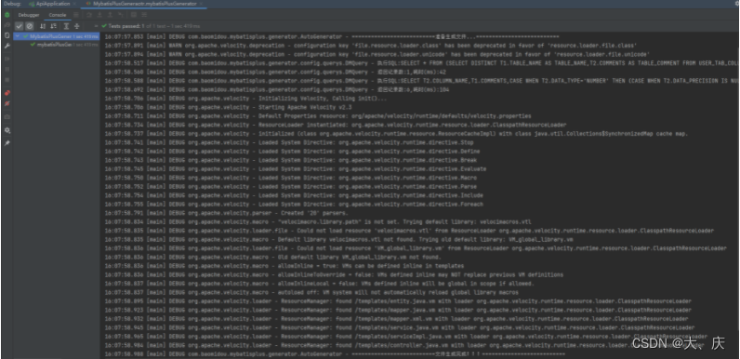Close the MybatisPlusGenerator debug tab
740x359 pixels.
coord(202,4)
